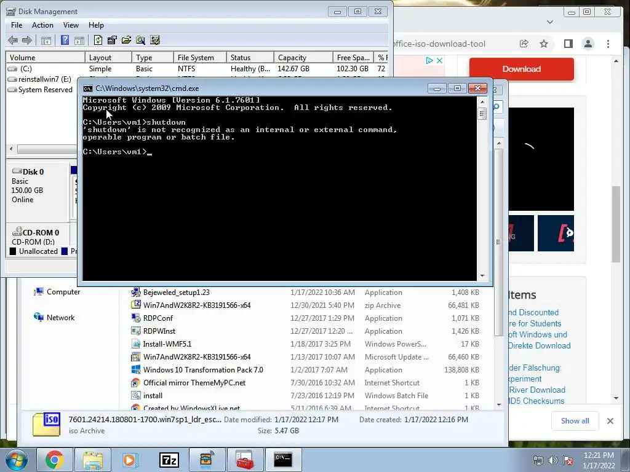Click the blue Primary partition legend swatch
The width and height of the screenshot is (630, 472).
[x=64, y=251]
